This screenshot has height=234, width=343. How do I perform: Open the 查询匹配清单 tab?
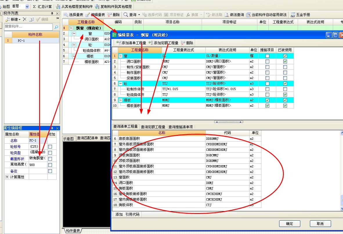tap(87, 138)
